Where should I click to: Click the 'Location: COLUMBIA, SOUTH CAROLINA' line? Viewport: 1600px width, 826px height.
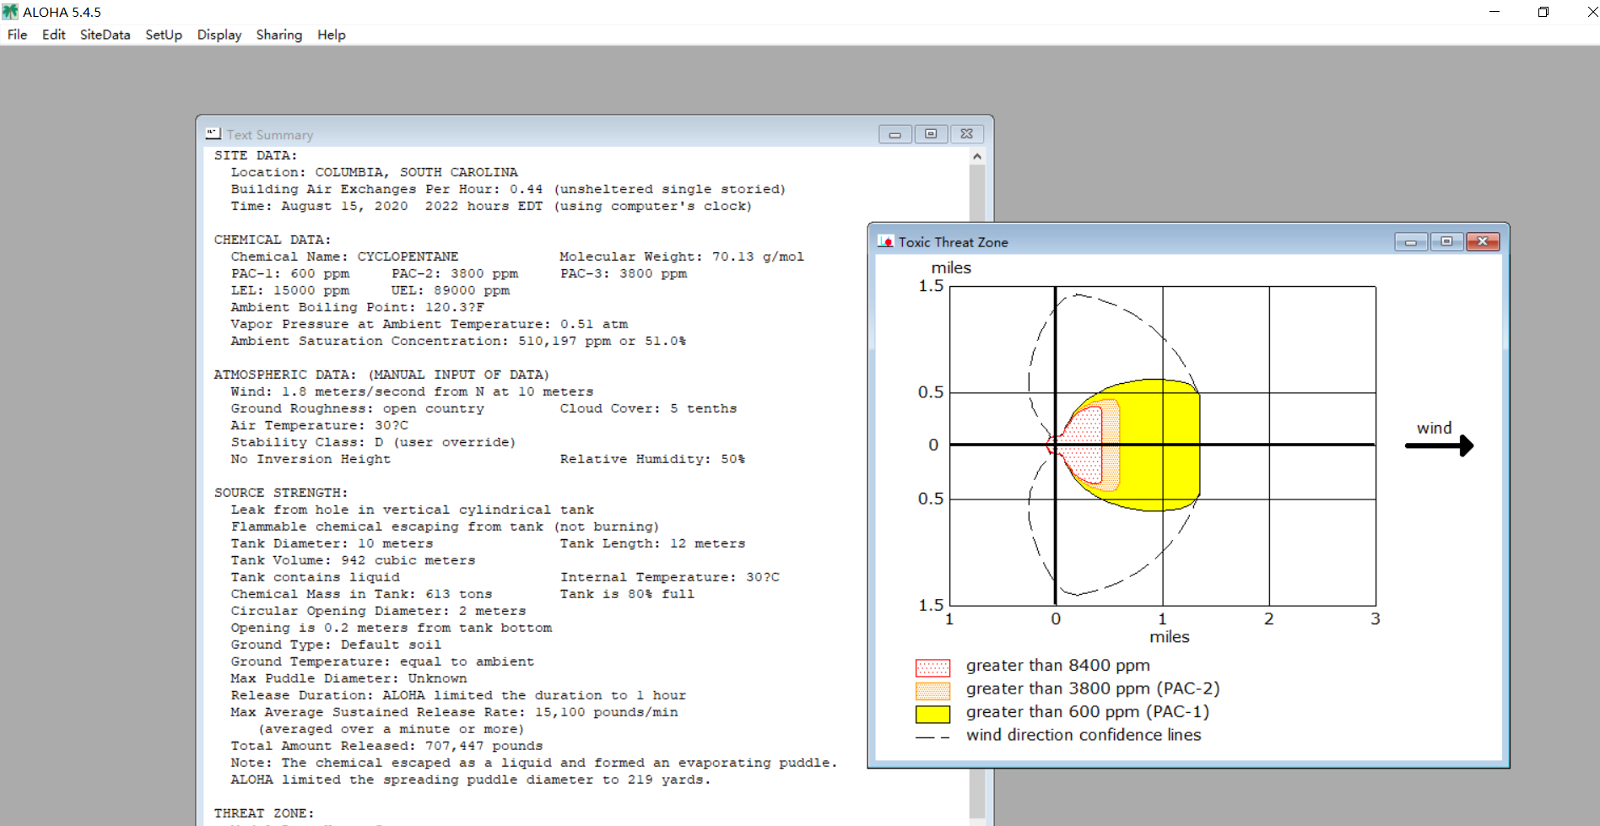(x=374, y=172)
